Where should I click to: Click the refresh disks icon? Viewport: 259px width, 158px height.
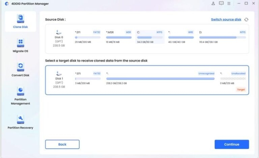click(x=246, y=20)
